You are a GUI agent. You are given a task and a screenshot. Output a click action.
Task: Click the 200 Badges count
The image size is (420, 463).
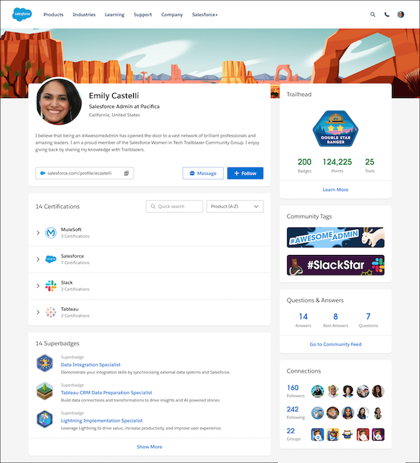pyautogui.click(x=304, y=162)
